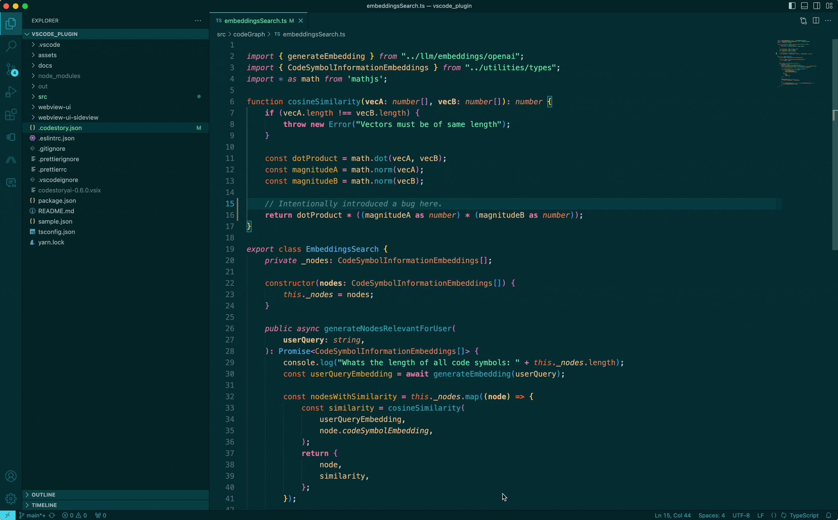Open the Search view in activity bar
The image size is (838, 520).
coord(11,46)
